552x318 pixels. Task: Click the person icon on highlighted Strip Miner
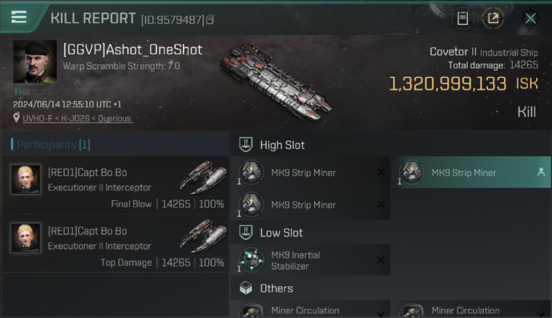pyautogui.click(x=541, y=172)
